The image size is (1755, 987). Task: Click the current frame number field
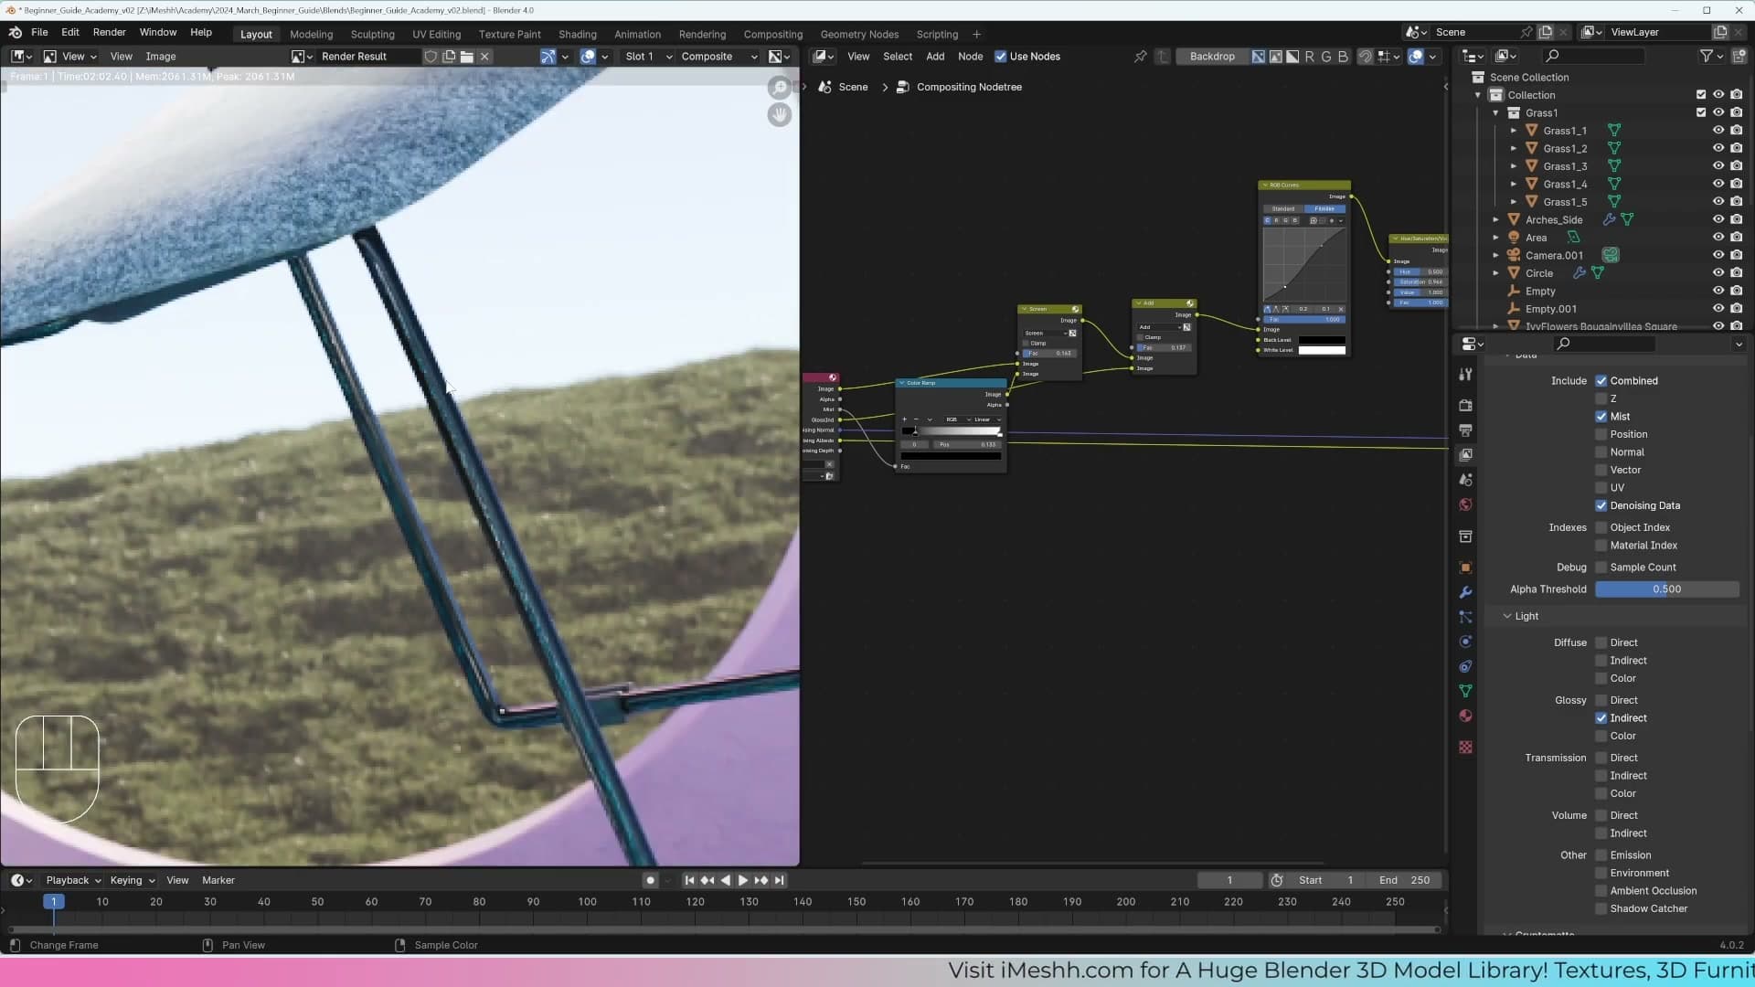(x=1229, y=881)
